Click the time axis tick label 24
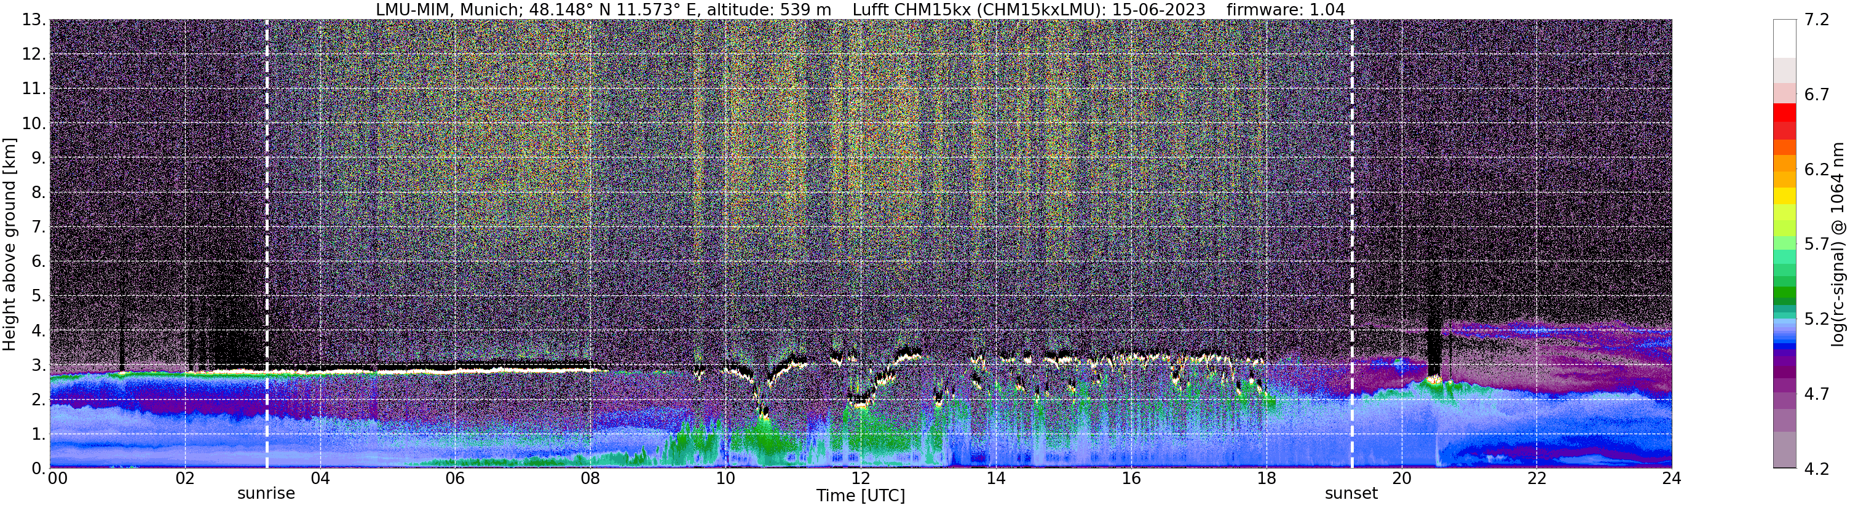This screenshot has height=508, width=1850. coord(1672,478)
